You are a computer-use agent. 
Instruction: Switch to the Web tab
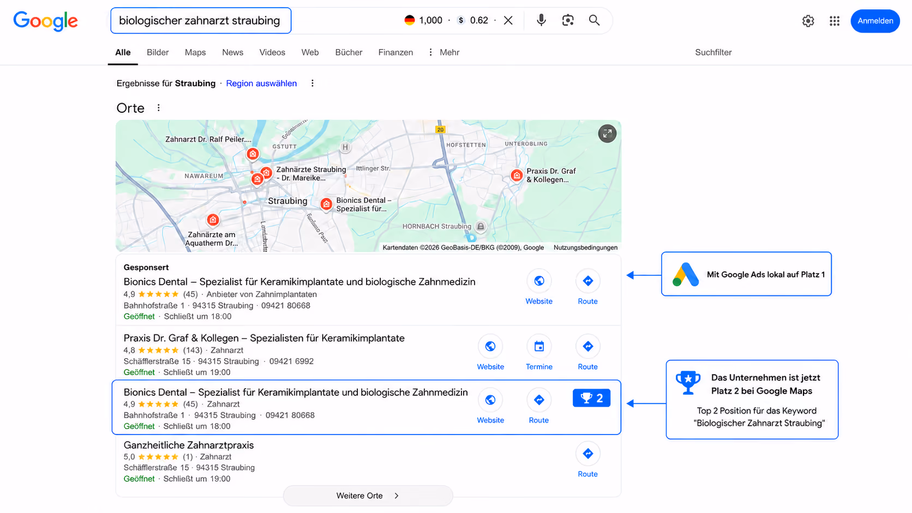[x=310, y=52]
